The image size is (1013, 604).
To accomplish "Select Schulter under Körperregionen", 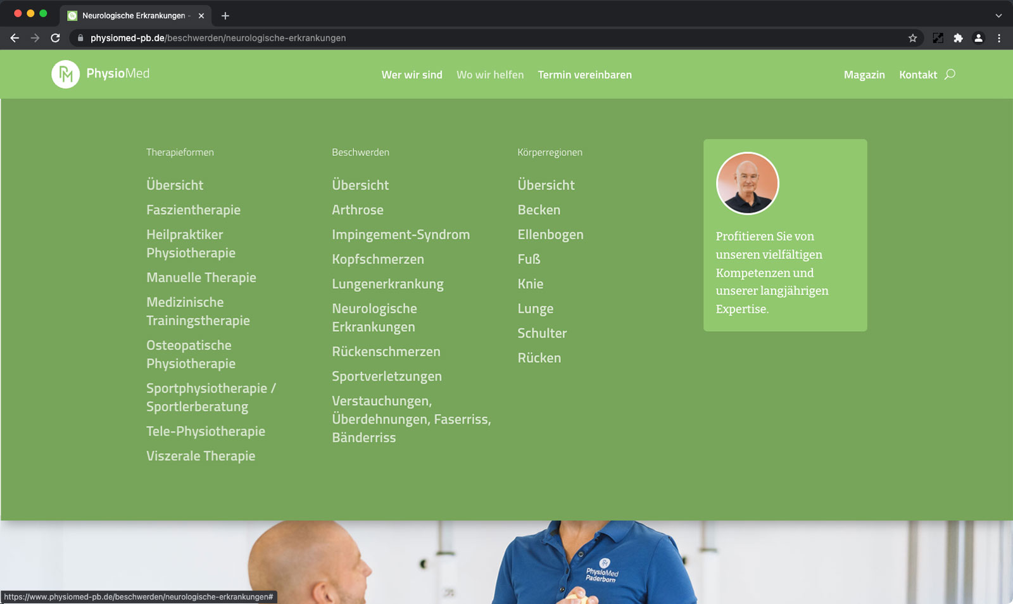I will (542, 333).
